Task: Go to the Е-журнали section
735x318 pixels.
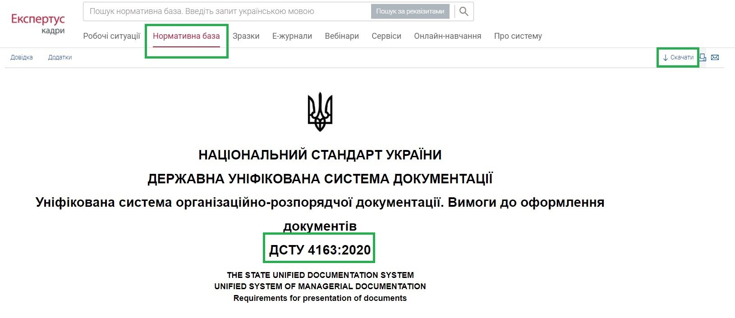Action: click(292, 36)
